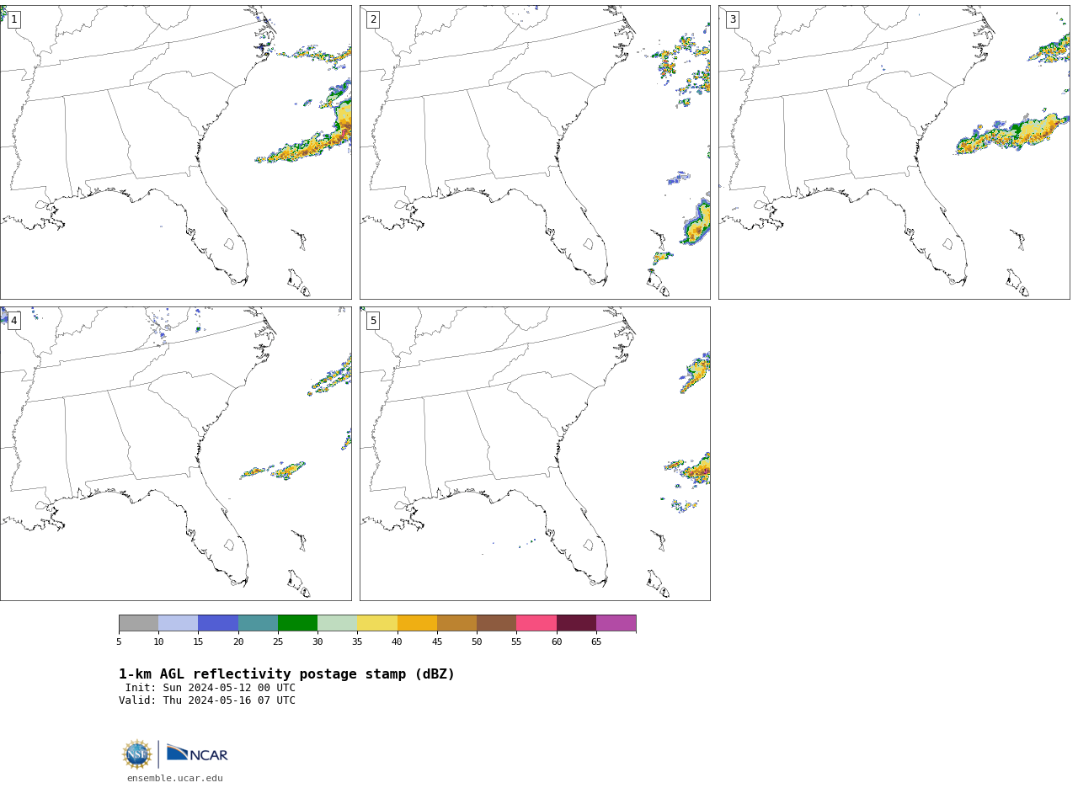Click the blue 15-20 dBZ swatch
Viewport: 1078px width, 788px height.
tap(218, 623)
